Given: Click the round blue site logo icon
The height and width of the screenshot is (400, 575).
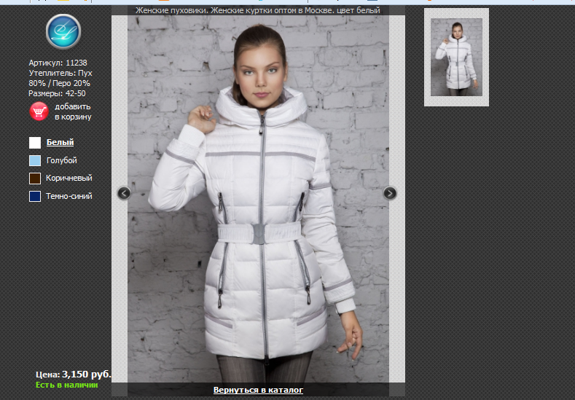Looking at the screenshot, I should pos(63,31).
